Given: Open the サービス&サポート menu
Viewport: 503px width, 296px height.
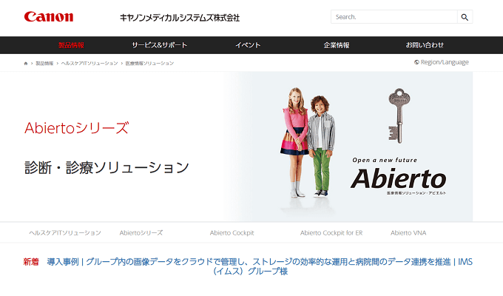Looking at the screenshot, I should click(x=160, y=45).
